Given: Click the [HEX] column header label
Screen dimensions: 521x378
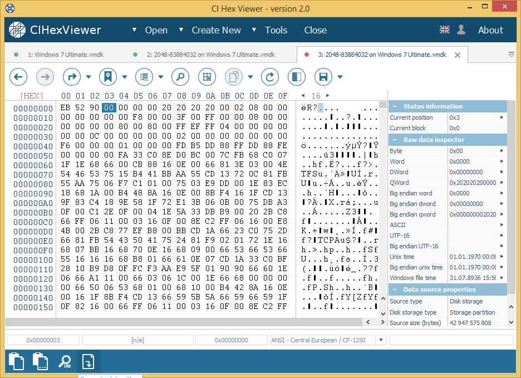Looking at the screenshot, I should (32, 96).
